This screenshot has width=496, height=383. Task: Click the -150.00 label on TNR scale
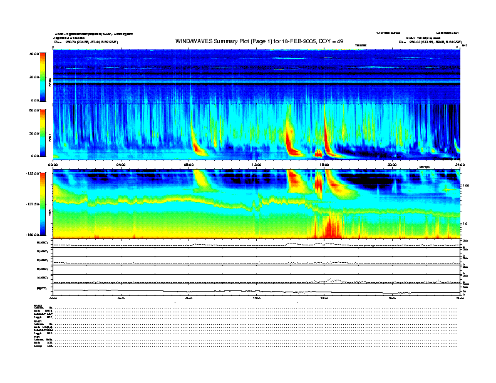click(x=33, y=235)
